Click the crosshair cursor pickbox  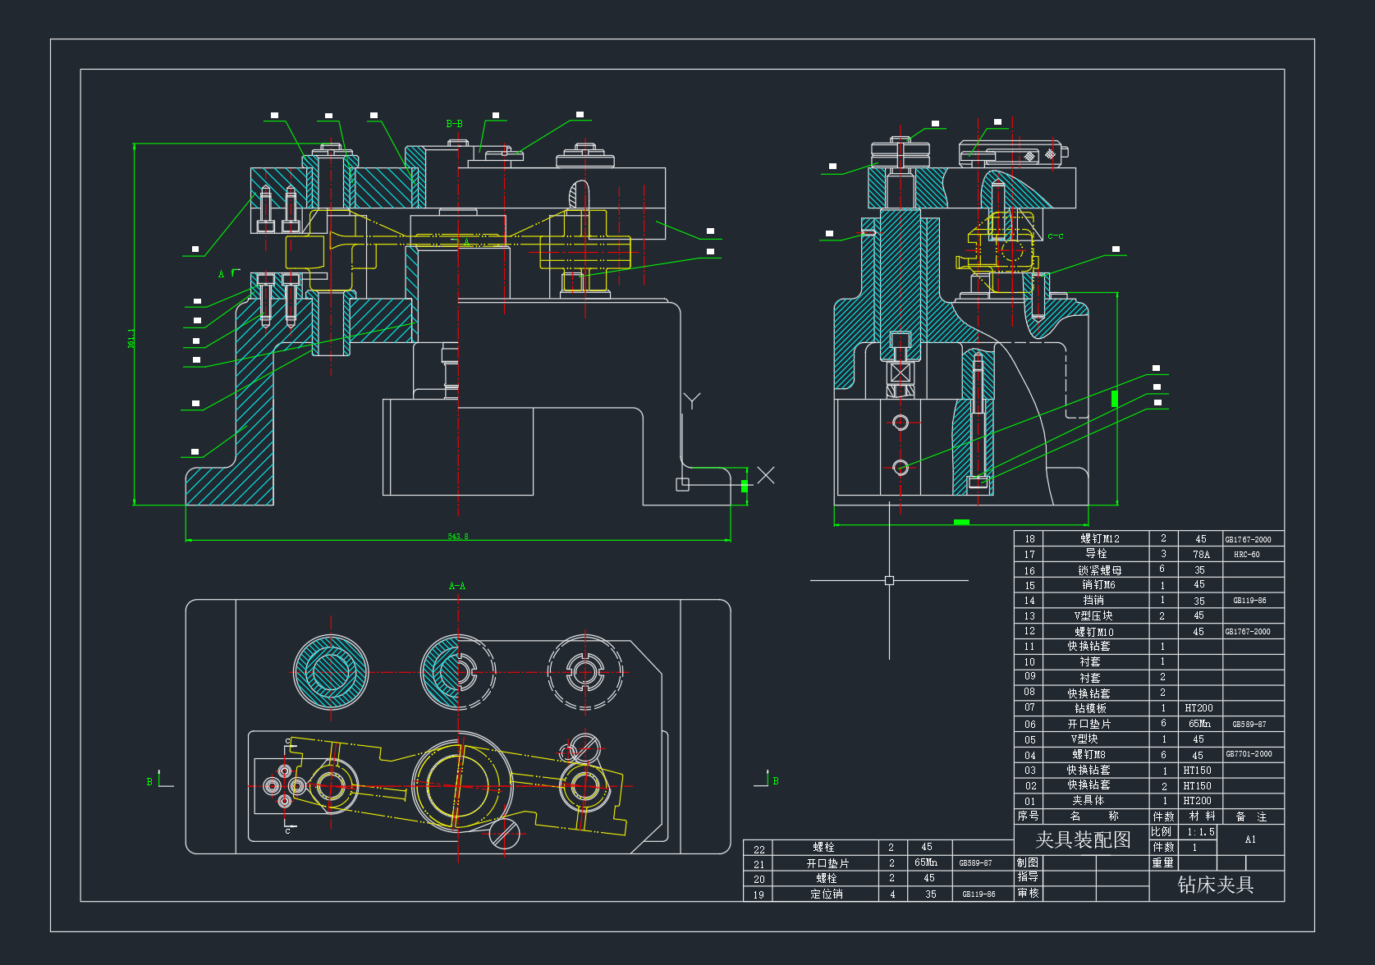(x=889, y=580)
